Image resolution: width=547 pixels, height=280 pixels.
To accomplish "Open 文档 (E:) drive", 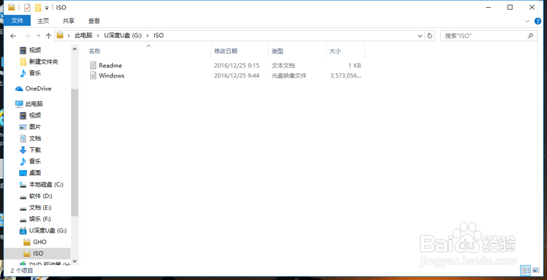I will click(x=40, y=207).
